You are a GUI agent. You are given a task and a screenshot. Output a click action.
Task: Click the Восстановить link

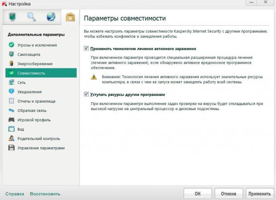coord(45,194)
